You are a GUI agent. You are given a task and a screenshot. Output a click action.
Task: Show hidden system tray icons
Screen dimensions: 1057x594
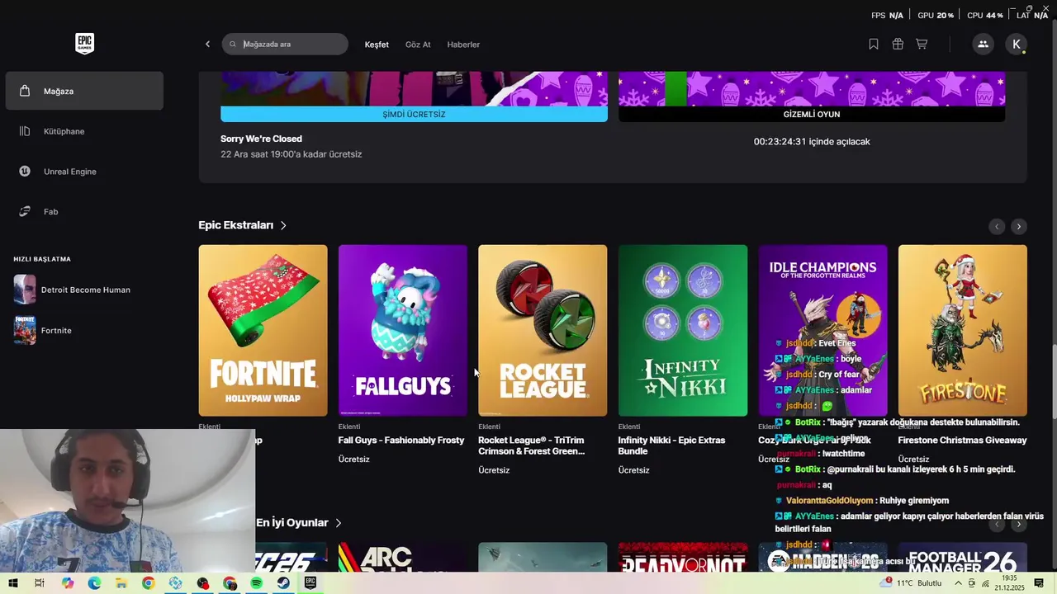959,583
